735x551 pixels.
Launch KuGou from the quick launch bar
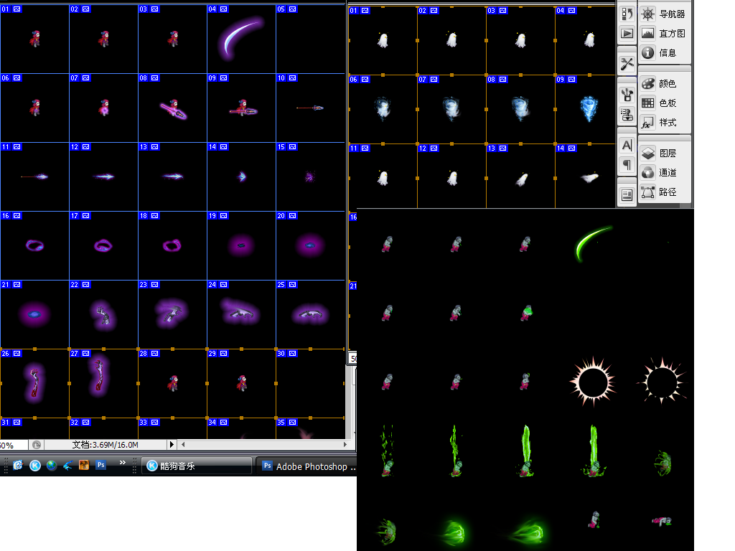(x=35, y=465)
